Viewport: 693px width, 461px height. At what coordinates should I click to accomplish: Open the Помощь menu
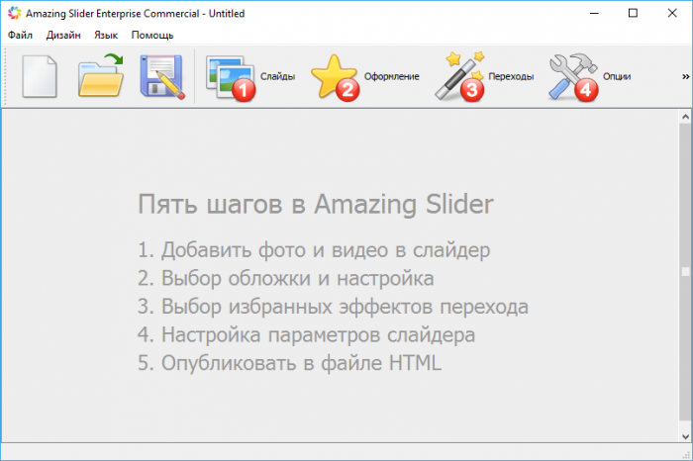[x=152, y=35]
